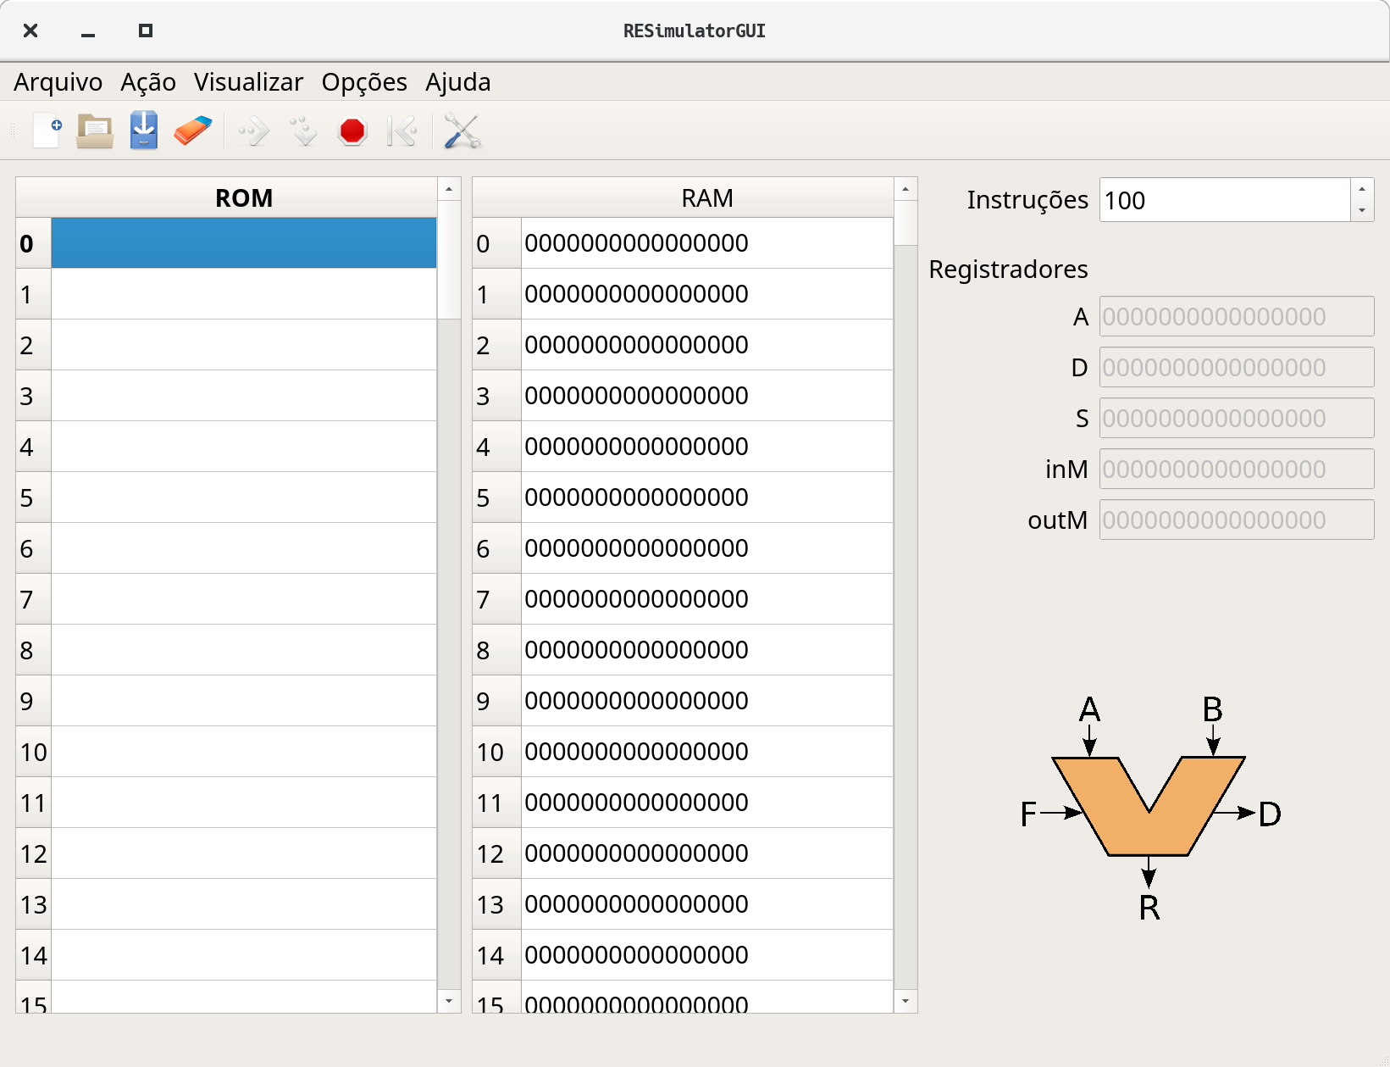This screenshot has height=1067, width=1390.
Task: Decrement the Instruções counter
Action: (1361, 209)
